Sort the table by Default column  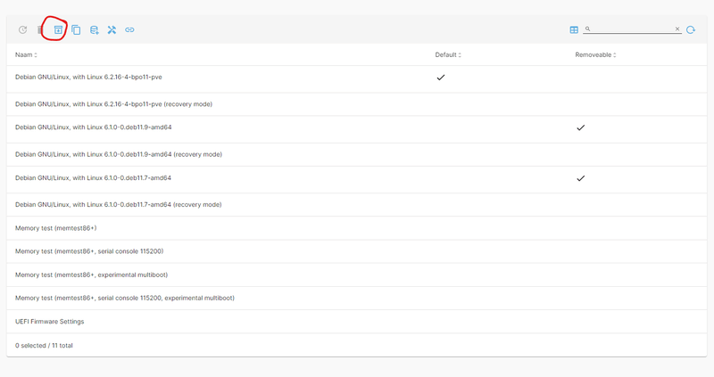tap(447, 55)
